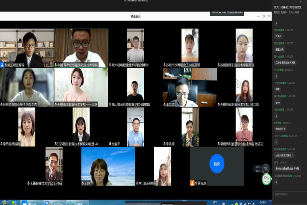Click the 79% circular performance meter
This screenshot has width=307, height=205.
[x=265, y=168]
